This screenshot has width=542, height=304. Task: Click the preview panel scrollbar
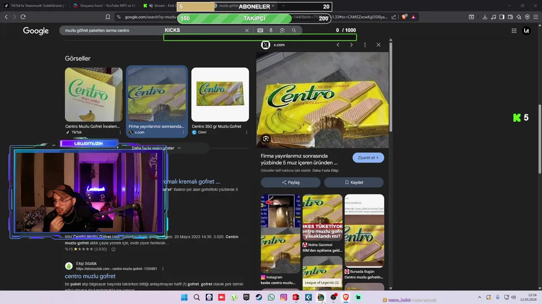[390, 87]
